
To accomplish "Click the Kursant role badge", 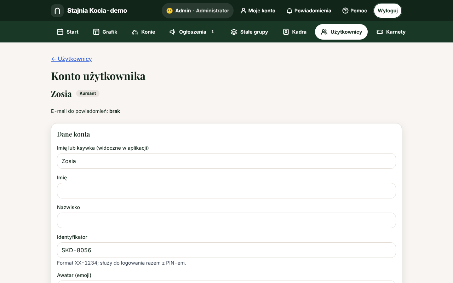I will pos(88,93).
